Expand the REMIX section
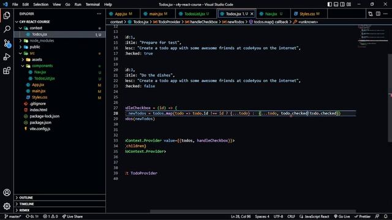 click(59, 210)
